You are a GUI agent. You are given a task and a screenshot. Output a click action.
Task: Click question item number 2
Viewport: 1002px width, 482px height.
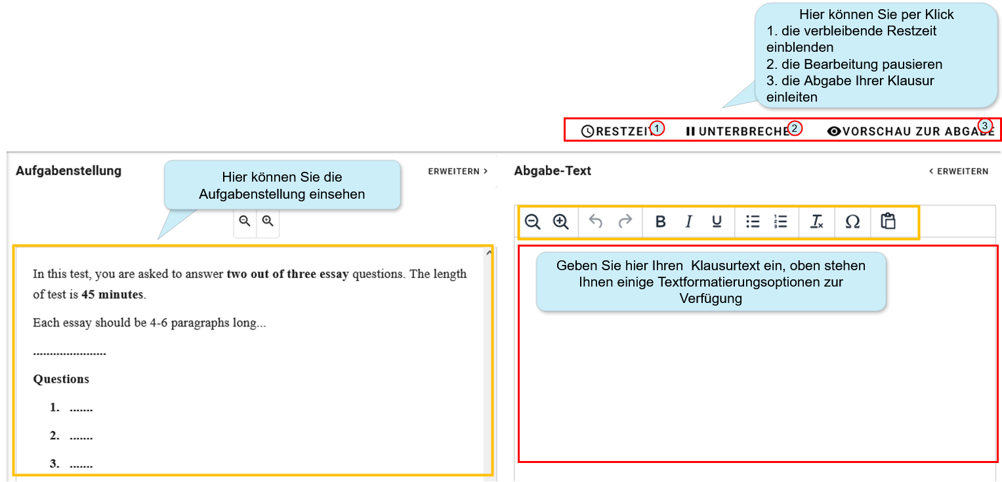point(72,435)
